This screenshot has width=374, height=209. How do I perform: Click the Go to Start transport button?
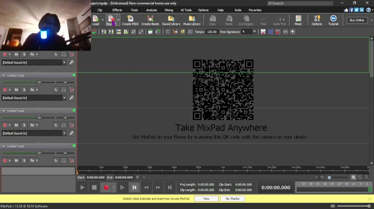[x=134, y=188]
